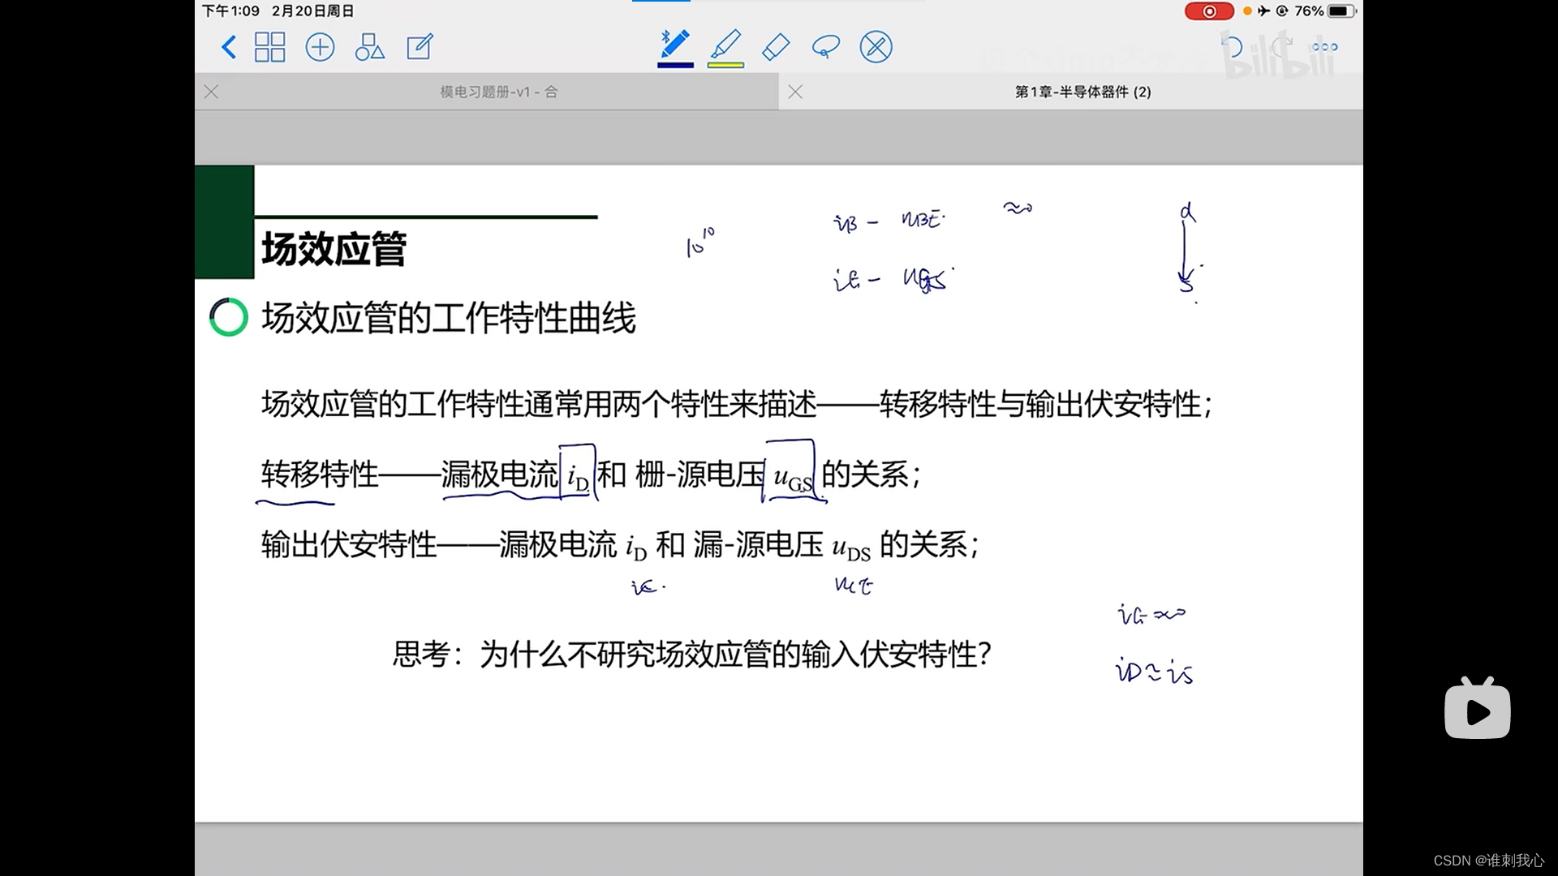Toggle the crossed-pen read-only mode icon
Image resolution: width=1558 pixels, height=876 pixels.
pos(876,47)
